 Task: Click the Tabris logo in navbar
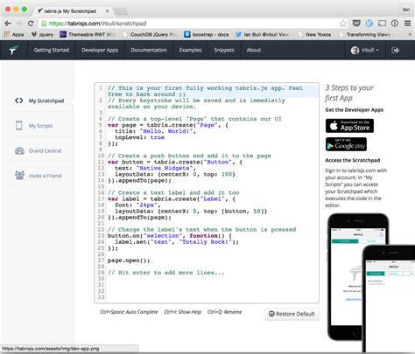coord(13,50)
